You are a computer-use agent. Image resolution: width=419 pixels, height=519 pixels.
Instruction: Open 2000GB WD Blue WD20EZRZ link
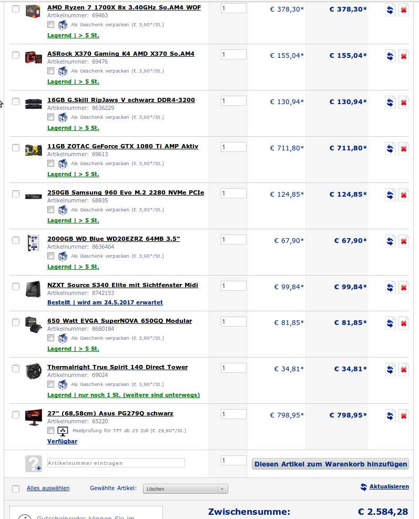tap(114, 239)
